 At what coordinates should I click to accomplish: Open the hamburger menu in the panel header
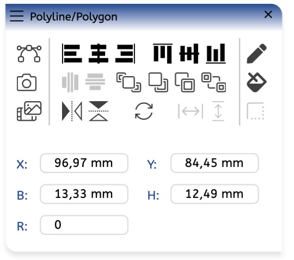tap(17, 16)
